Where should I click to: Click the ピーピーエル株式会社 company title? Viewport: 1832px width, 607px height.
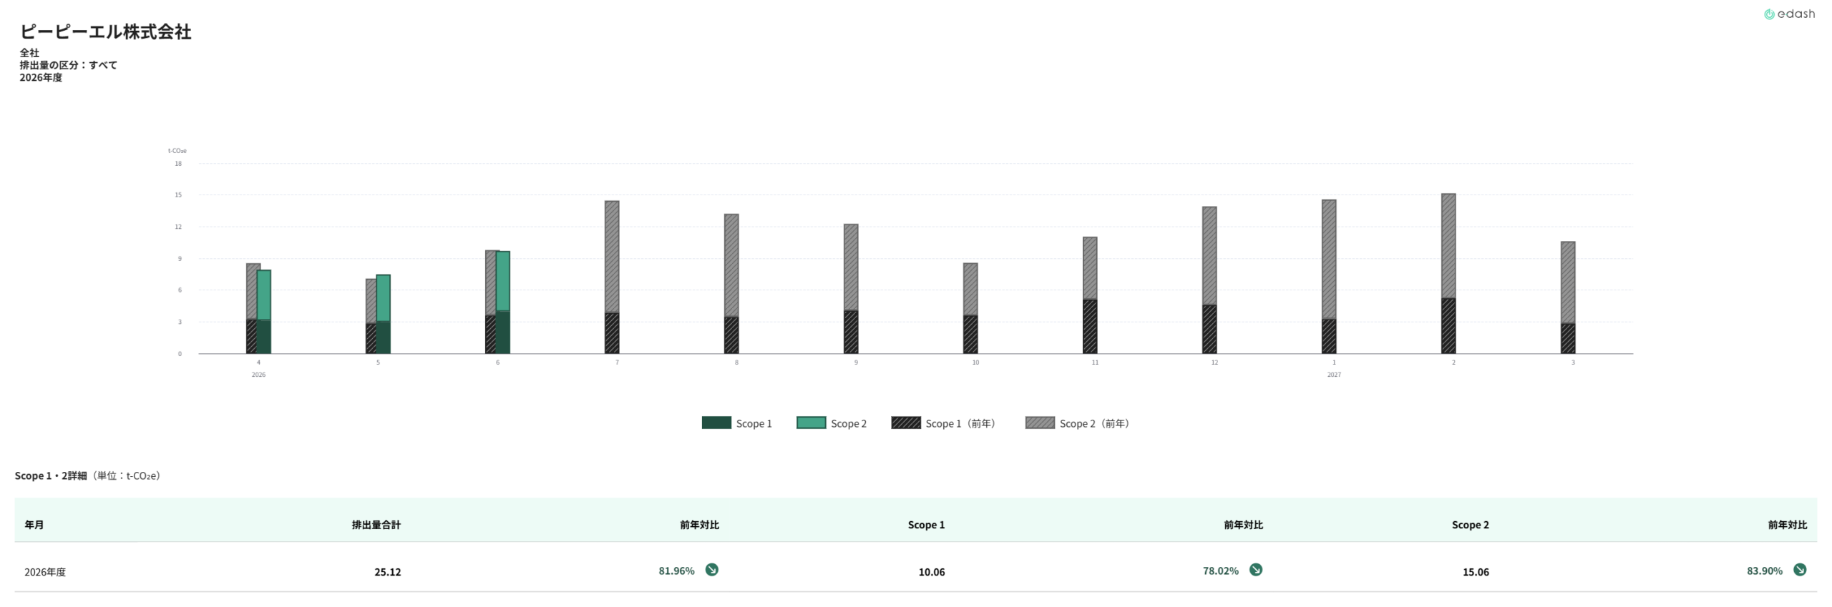[x=105, y=32]
